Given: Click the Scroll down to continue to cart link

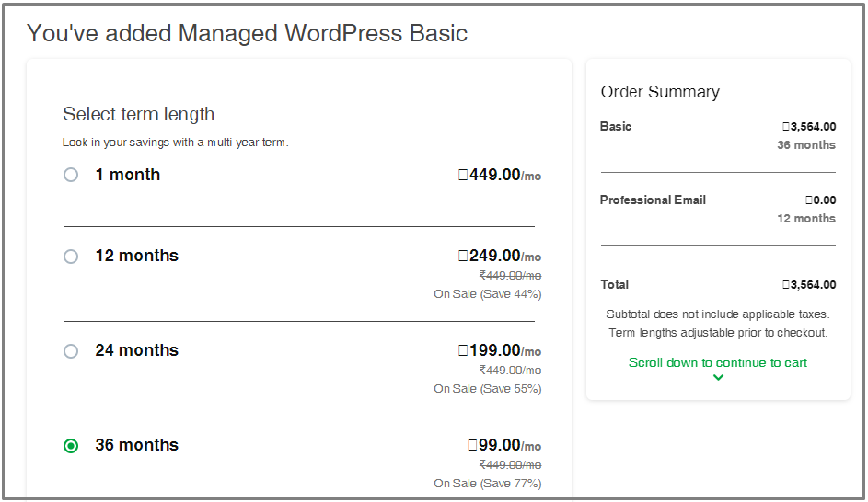Looking at the screenshot, I should (717, 362).
